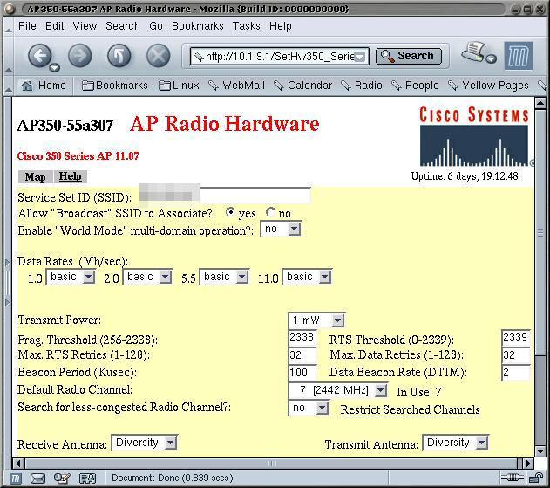Viewport: 550px width, 488px height.
Task: Click the Print icon in the toolbar
Action: [474, 52]
